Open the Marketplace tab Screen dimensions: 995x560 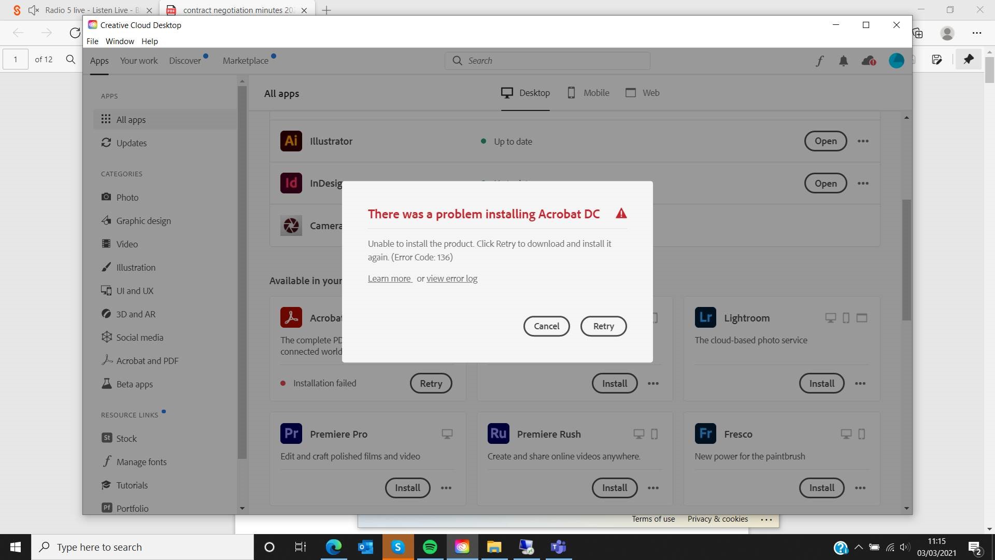[x=246, y=60]
